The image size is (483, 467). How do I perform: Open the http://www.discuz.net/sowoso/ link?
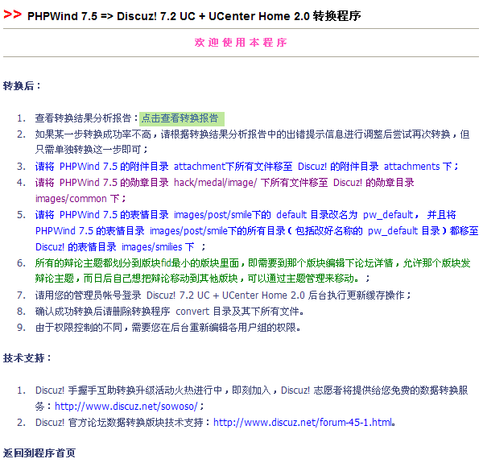pyautogui.click(x=126, y=407)
